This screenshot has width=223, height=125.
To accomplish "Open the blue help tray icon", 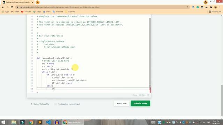I will [159, 122].
